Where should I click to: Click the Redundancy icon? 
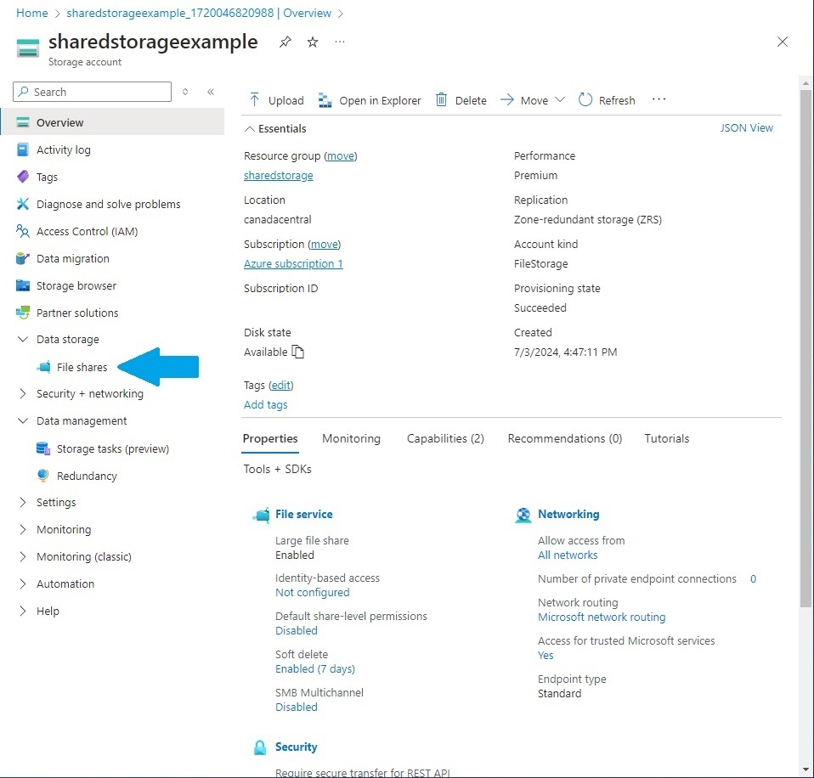(x=42, y=476)
